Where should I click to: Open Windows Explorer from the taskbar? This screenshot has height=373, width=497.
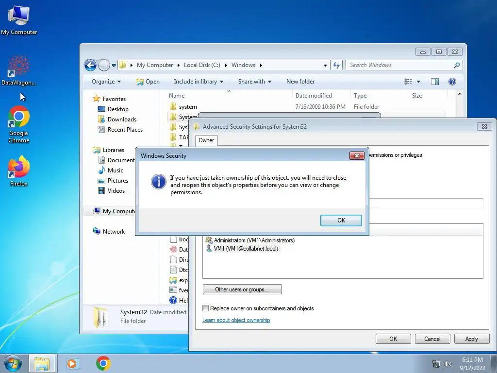click(x=42, y=363)
